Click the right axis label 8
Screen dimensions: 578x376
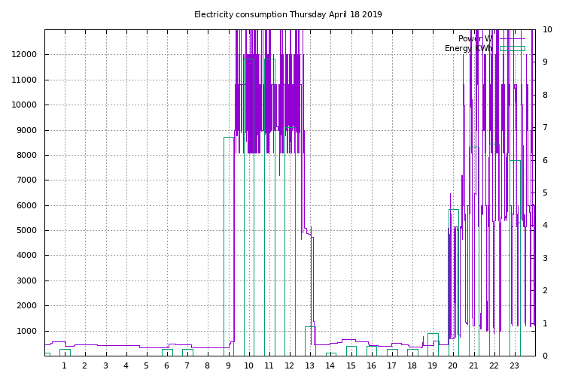pyautogui.click(x=545, y=95)
